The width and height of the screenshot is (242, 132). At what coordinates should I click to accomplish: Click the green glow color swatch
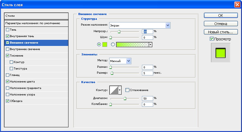pos(105,44)
